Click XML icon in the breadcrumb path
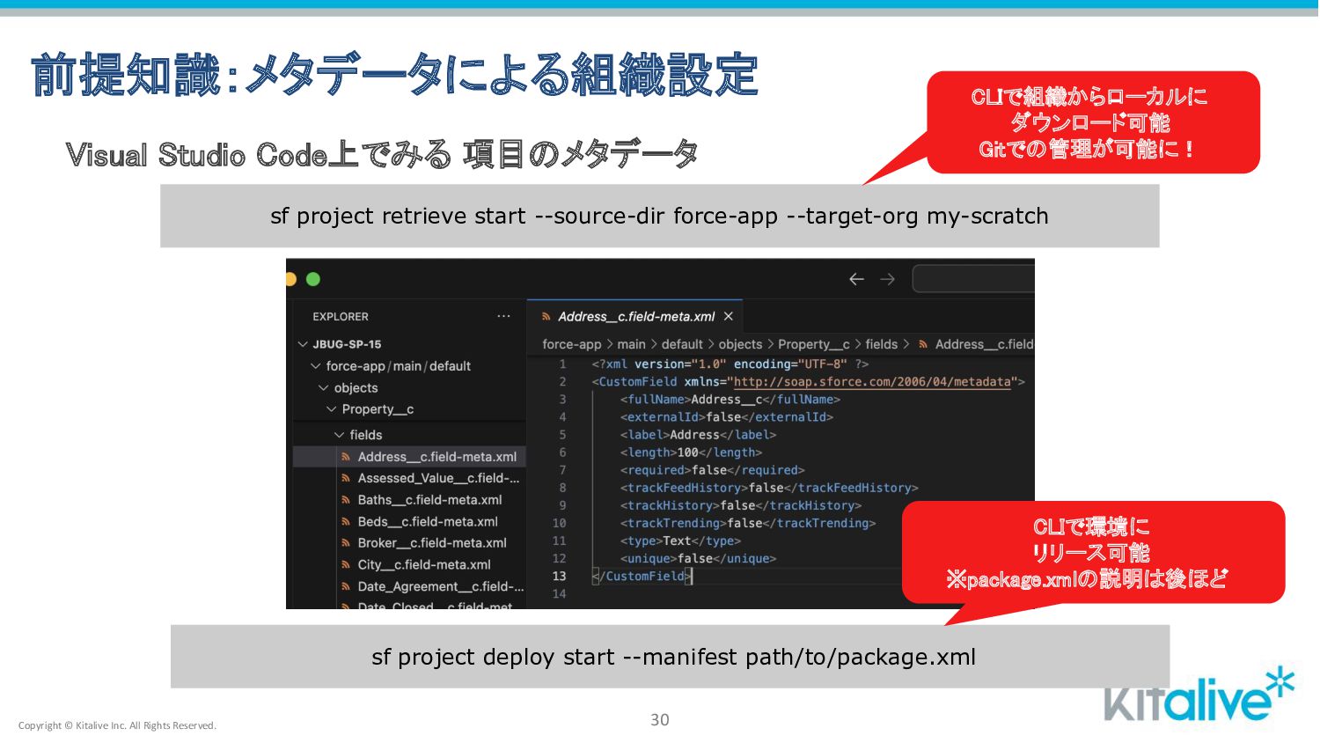Screen dimensions: 1320x743 point(923,344)
